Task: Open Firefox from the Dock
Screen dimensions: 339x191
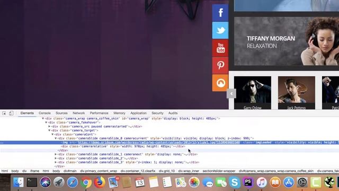Action: (x=99, y=183)
